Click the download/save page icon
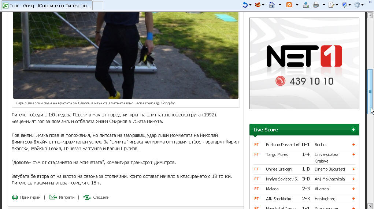Screen dimensions: 374x209 (306, 5)
